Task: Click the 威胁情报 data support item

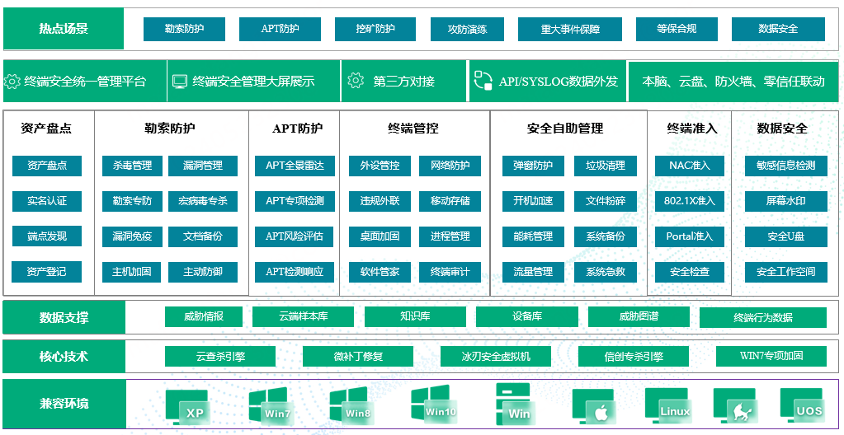Action: 204,316
